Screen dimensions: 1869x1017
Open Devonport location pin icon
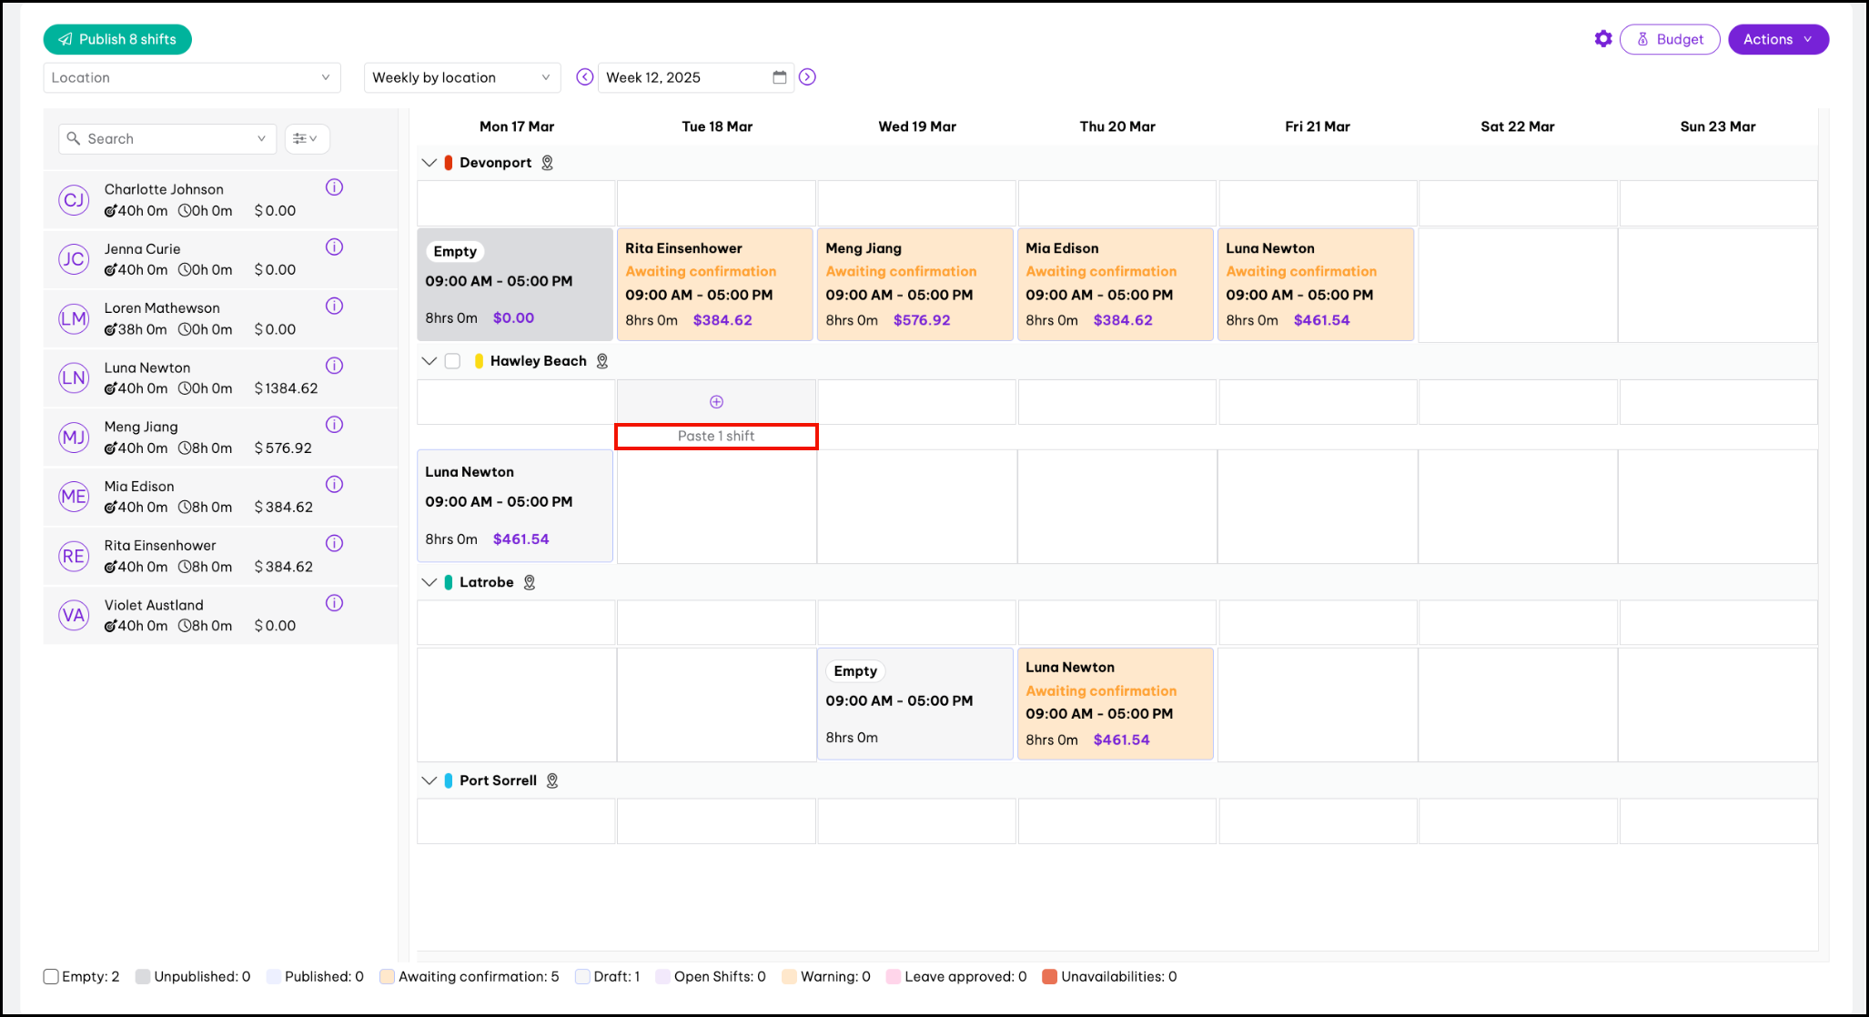[547, 163]
